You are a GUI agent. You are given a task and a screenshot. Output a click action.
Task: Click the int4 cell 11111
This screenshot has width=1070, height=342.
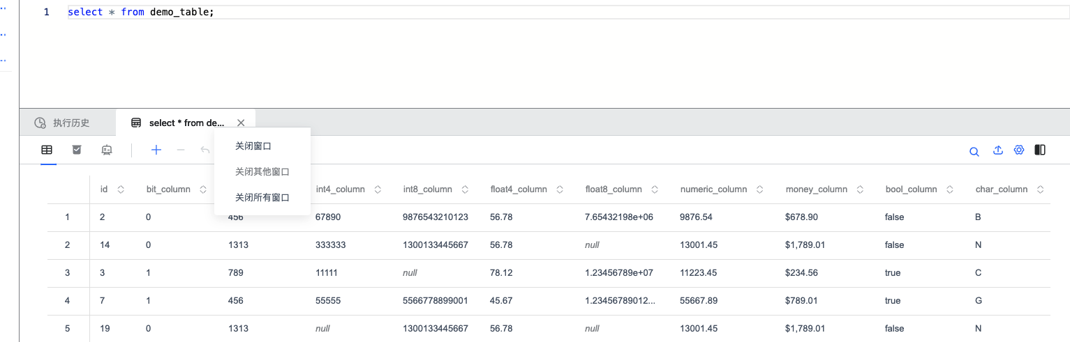(327, 273)
